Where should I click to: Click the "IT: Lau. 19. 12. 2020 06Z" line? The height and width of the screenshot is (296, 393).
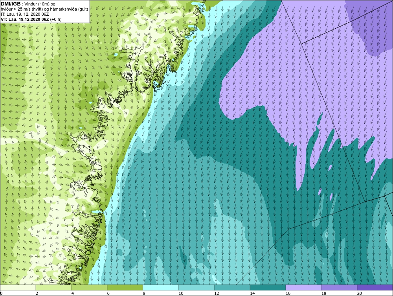tap(25, 14)
